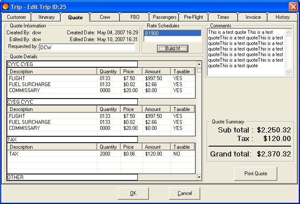Click Price column header in CYYC CYEG table
The image size is (300, 204).
tap(131, 72)
